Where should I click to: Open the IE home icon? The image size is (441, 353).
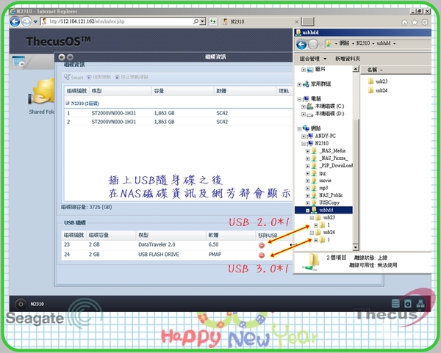(404, 22)
